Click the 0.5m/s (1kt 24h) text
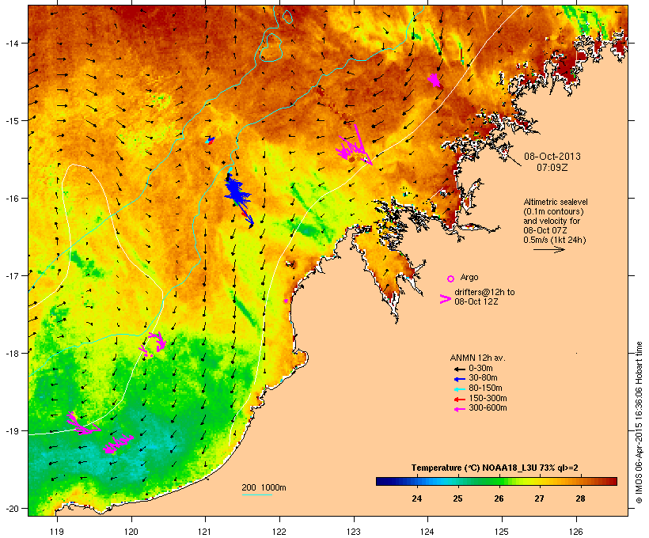 (x=555, y=240)
